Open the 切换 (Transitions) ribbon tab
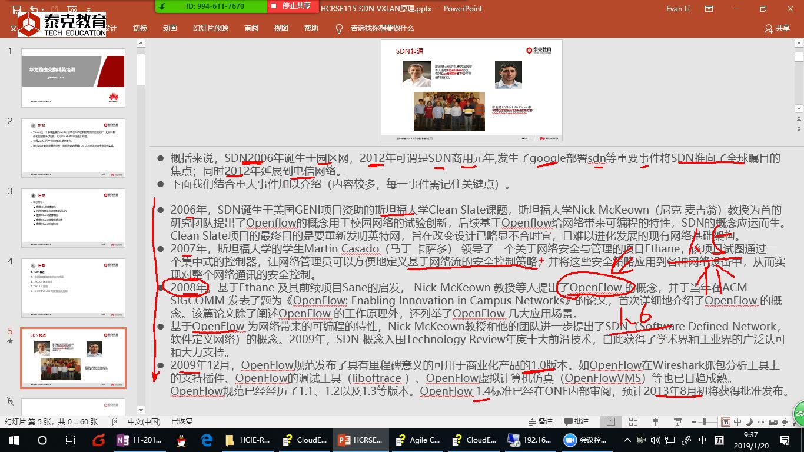The image size is (804, 452). [x=140, y=28]
